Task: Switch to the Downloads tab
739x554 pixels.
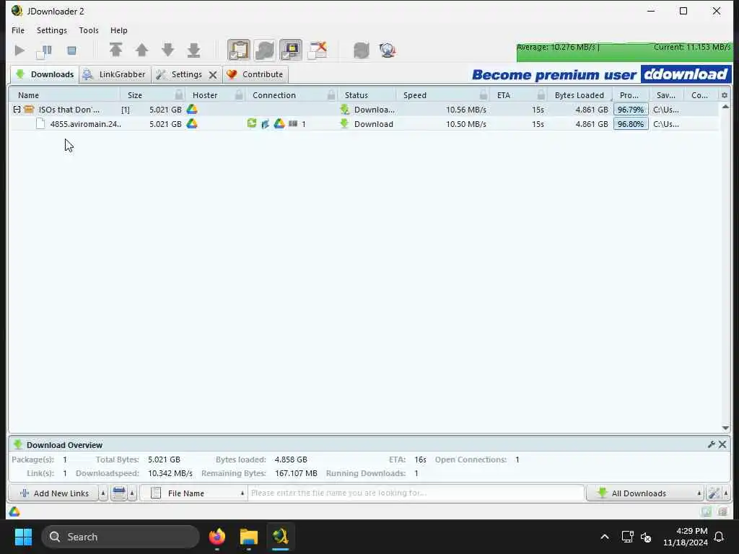Action: coord(45,74)
